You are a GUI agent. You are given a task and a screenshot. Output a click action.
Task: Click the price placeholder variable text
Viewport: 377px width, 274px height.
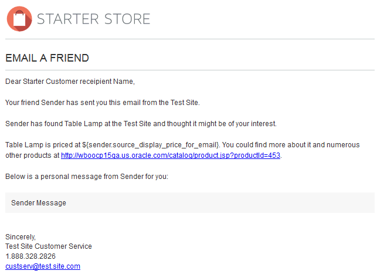(151, 145)
